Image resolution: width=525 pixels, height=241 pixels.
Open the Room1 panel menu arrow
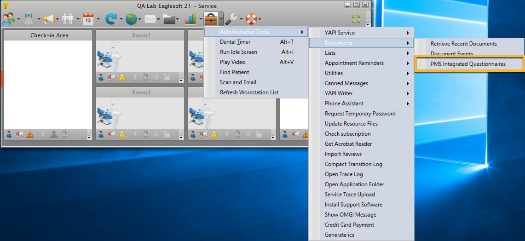[181, 80]
